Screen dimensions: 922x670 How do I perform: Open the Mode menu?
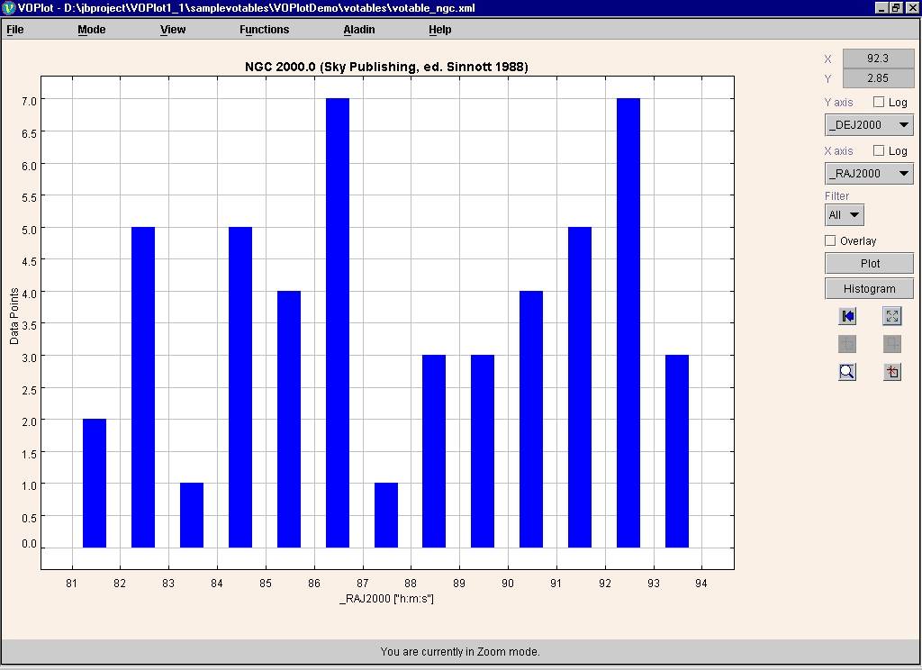92,30
